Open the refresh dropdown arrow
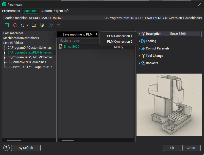The width and height of the screenshot is (204, 155). [28, 25]
